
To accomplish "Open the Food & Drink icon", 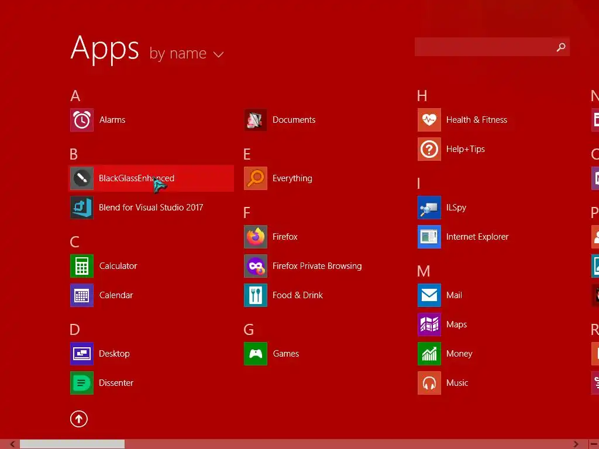I will (256, 295).
